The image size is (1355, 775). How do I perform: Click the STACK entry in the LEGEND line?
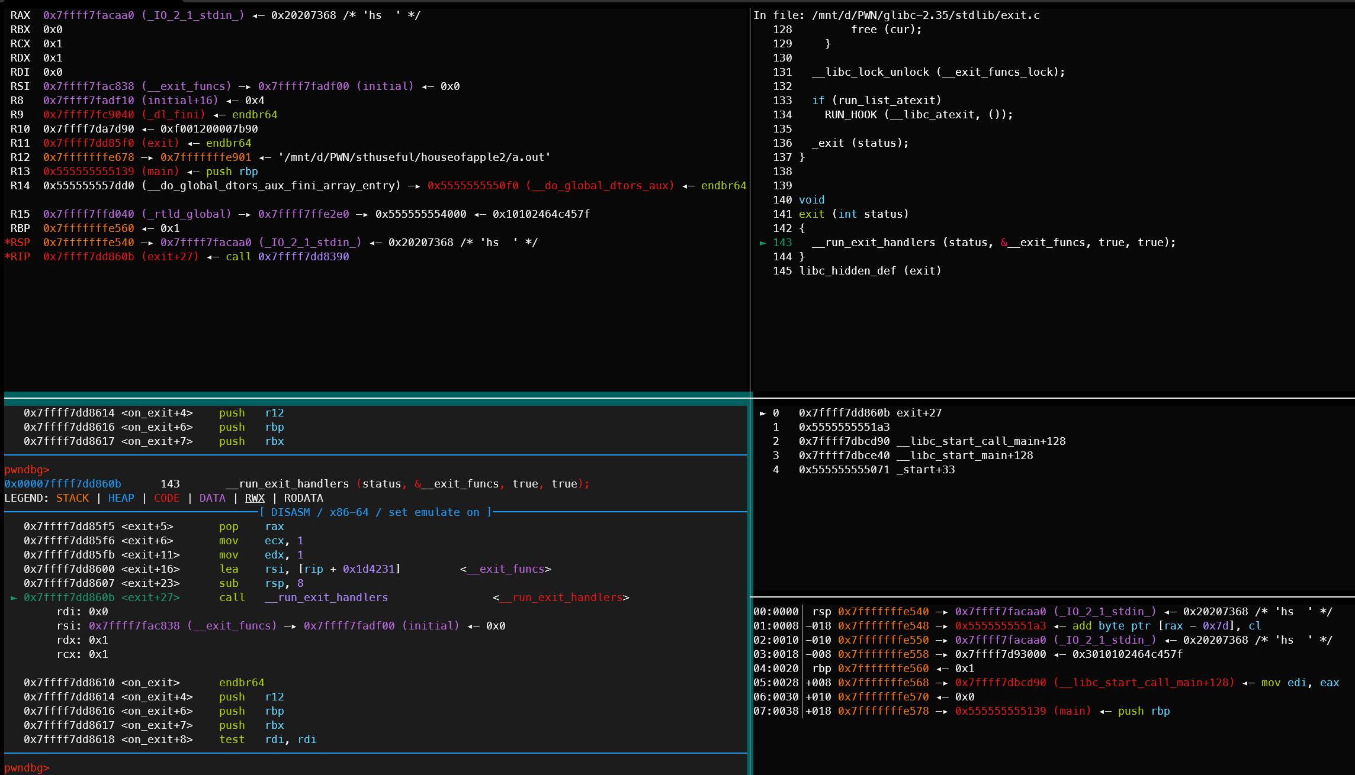(72, 498)
